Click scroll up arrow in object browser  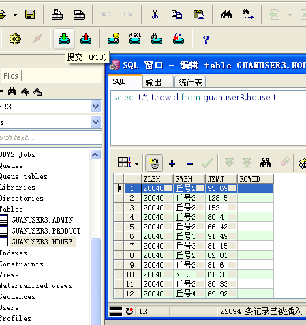click(95, 154)
